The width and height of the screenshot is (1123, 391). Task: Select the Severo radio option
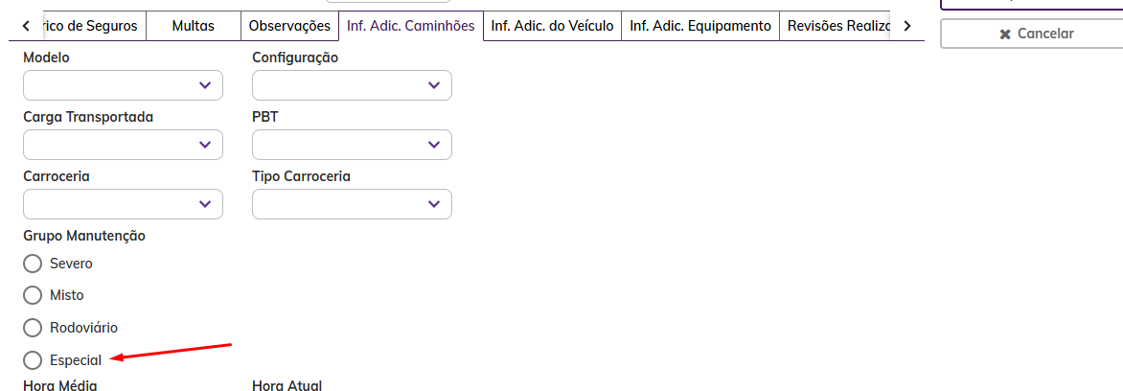coord(33,264)
